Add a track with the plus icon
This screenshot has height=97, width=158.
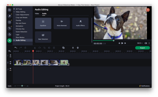click(9, 51)
